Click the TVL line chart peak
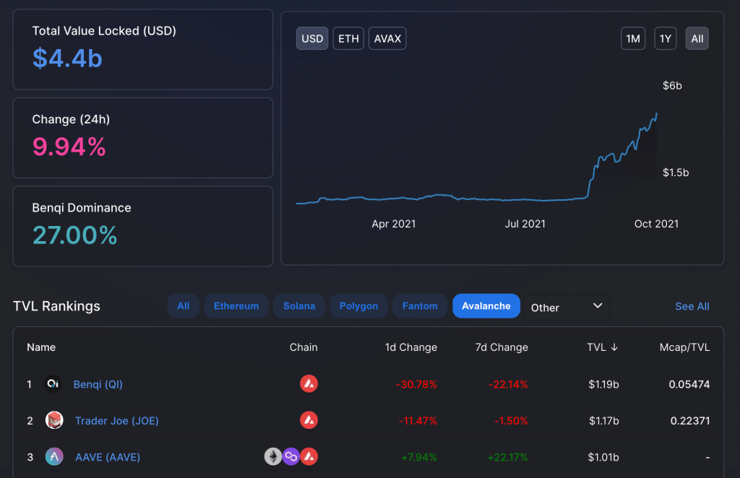The width and height of the screenshot is (740, 478). point(656,113)
